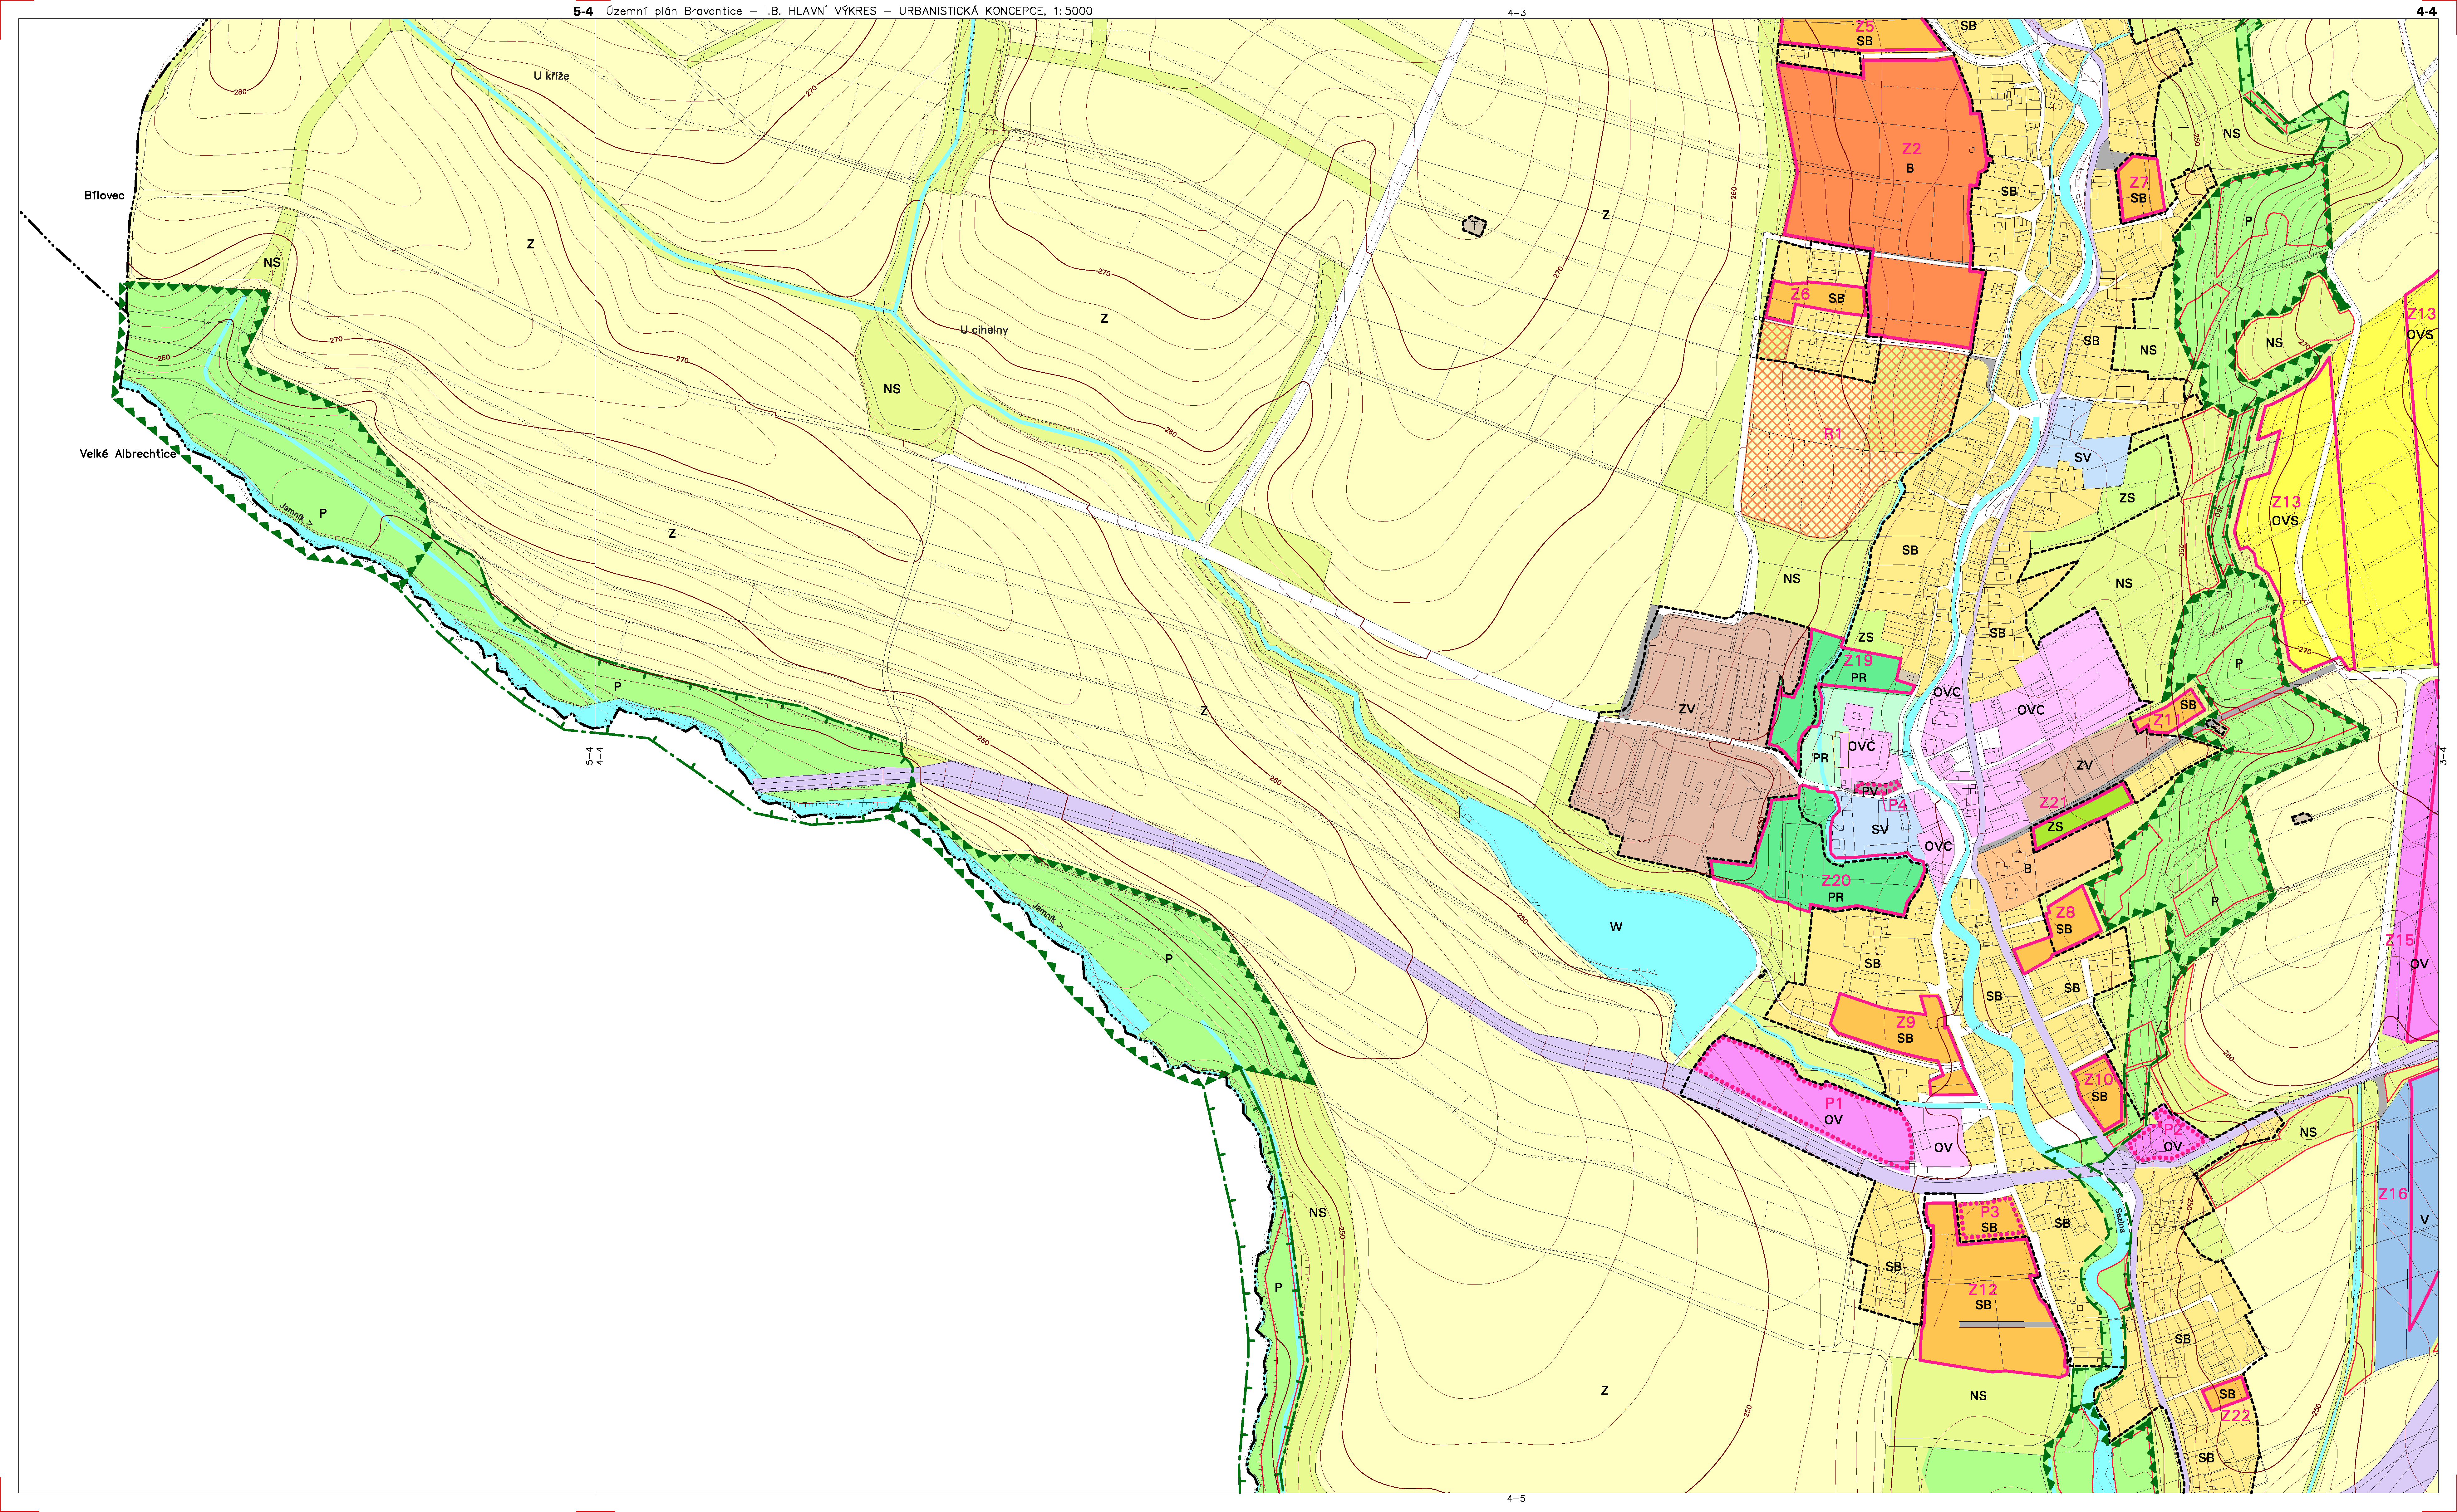This screenshot has width=2457, height=1512.
Task: Click the 'Z22' zone label
Action: 2235,1416
